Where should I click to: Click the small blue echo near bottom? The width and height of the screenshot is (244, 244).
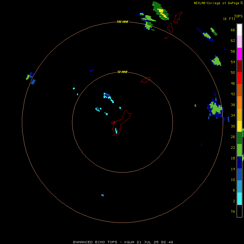click(103, 195)
